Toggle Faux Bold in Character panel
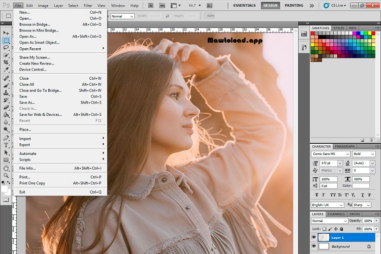 point(316,195)
